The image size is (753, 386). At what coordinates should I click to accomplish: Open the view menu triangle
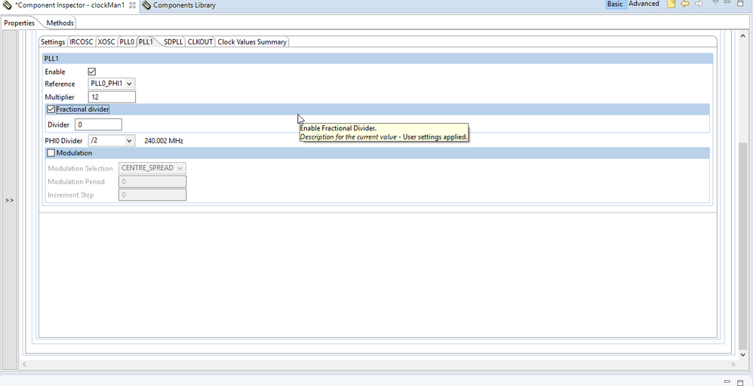point(715,2)
